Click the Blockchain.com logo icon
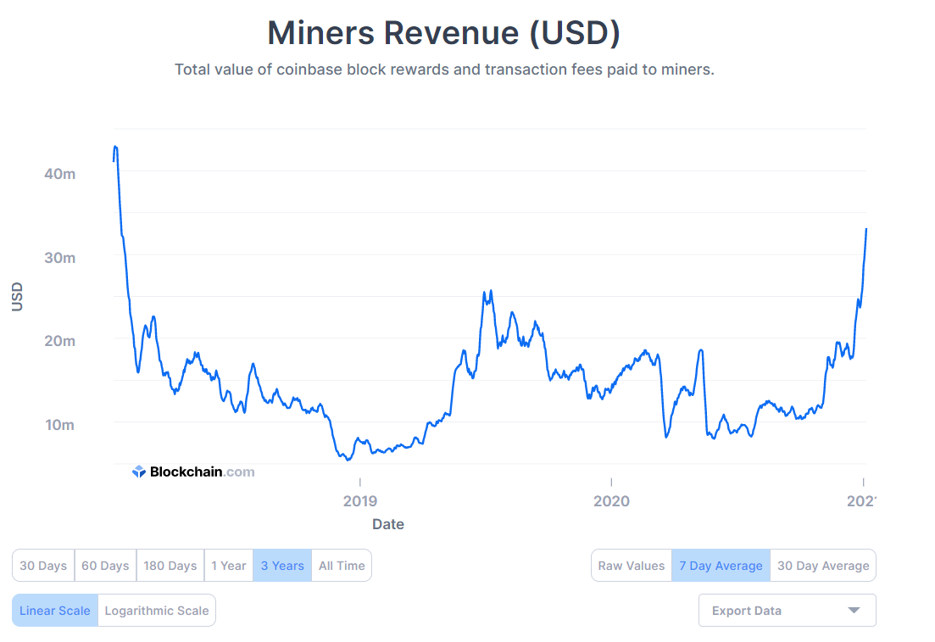Viewport: 935px width, 642px height. click(139, 472)
